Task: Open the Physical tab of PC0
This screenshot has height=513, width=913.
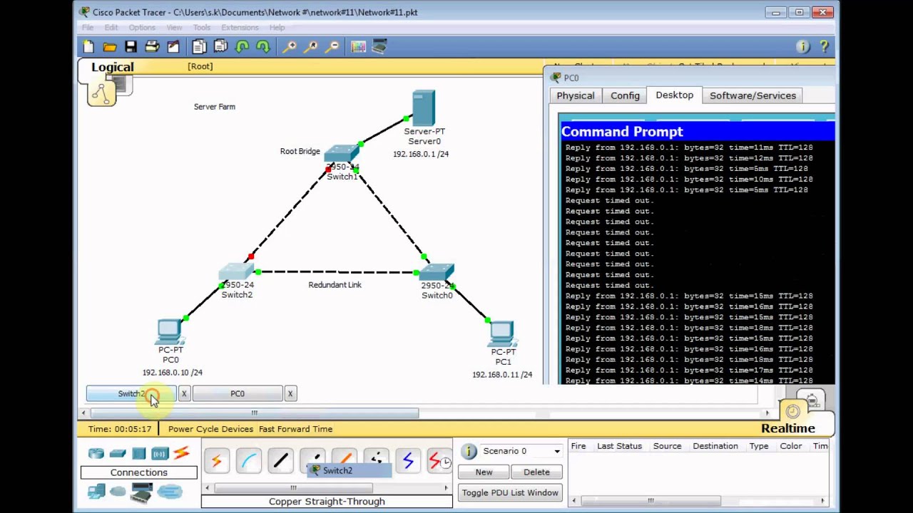Action: click(575, 95)
